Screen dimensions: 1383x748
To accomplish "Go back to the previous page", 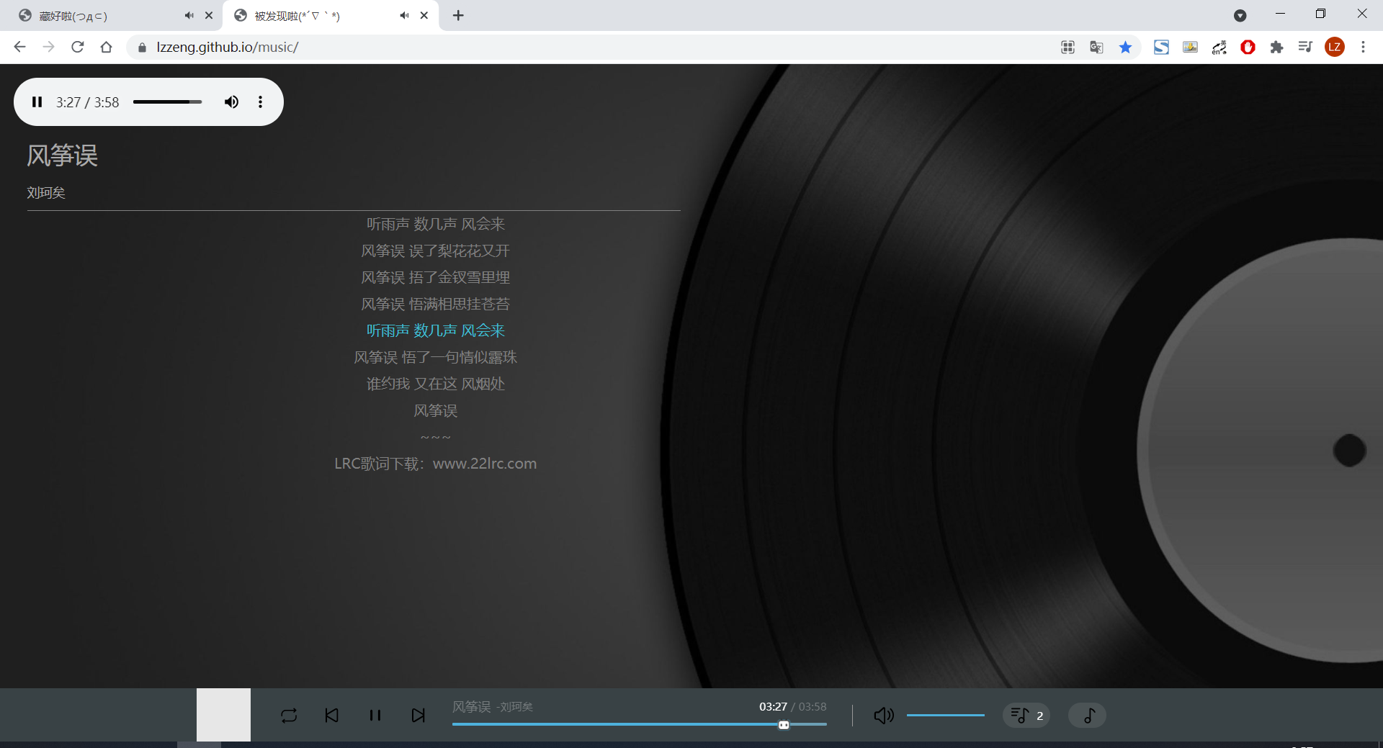I will coord(19,47).
